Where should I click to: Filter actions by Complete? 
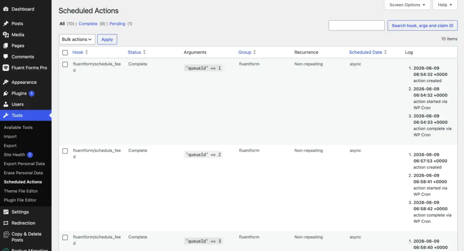[88, 24]
